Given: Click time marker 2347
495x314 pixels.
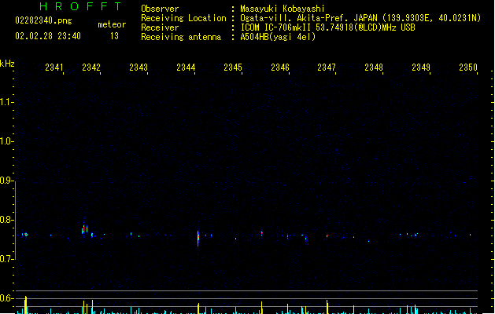Looking at the screenshot, I should coord(327,68).
